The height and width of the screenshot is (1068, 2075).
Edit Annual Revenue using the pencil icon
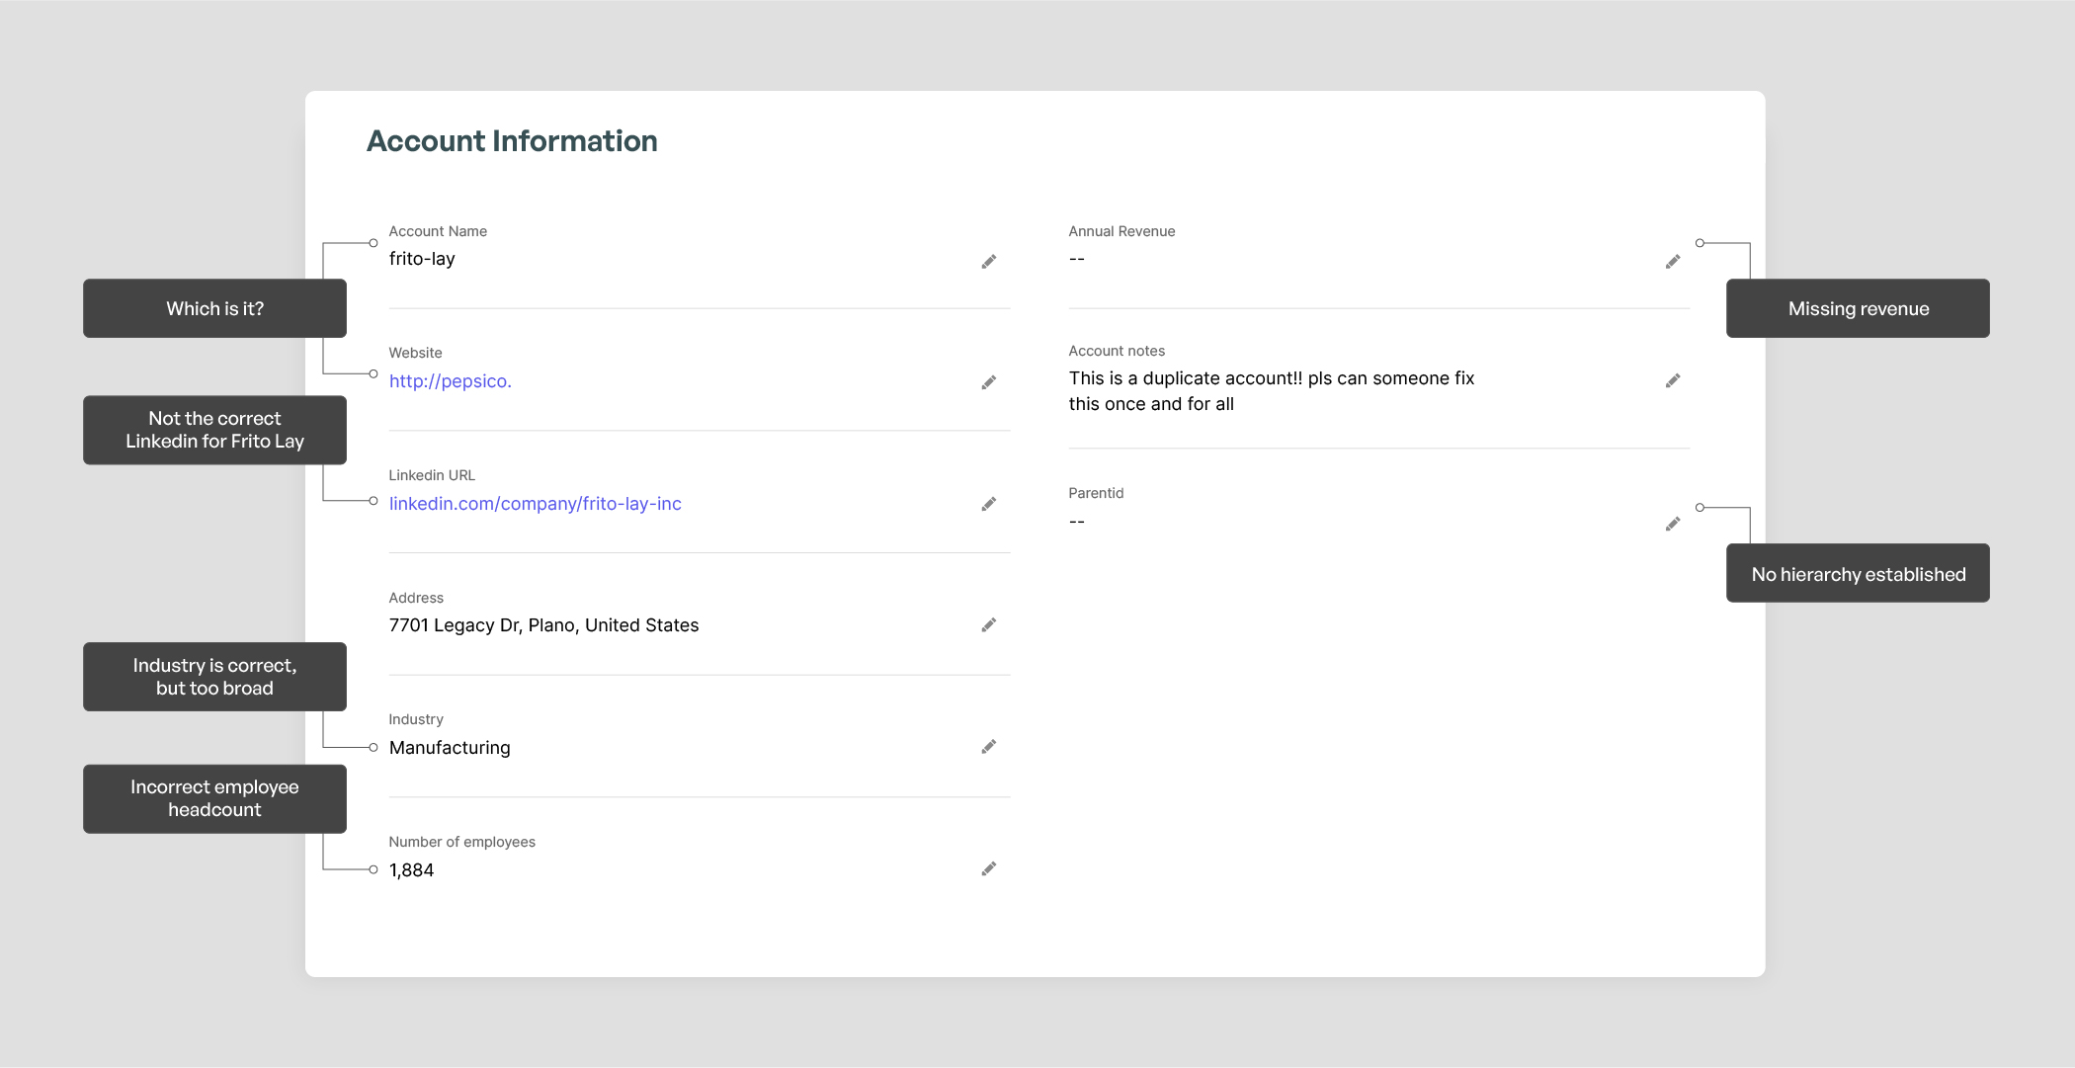pyautogui.click(x=1672, y=262)
